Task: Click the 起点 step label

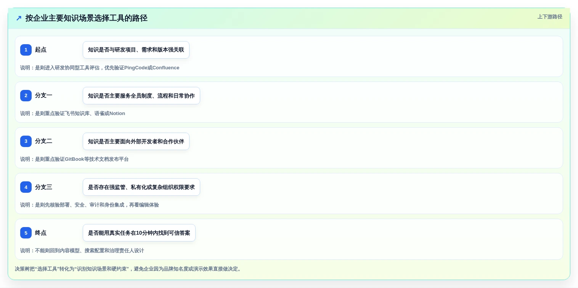Action: 41,50
